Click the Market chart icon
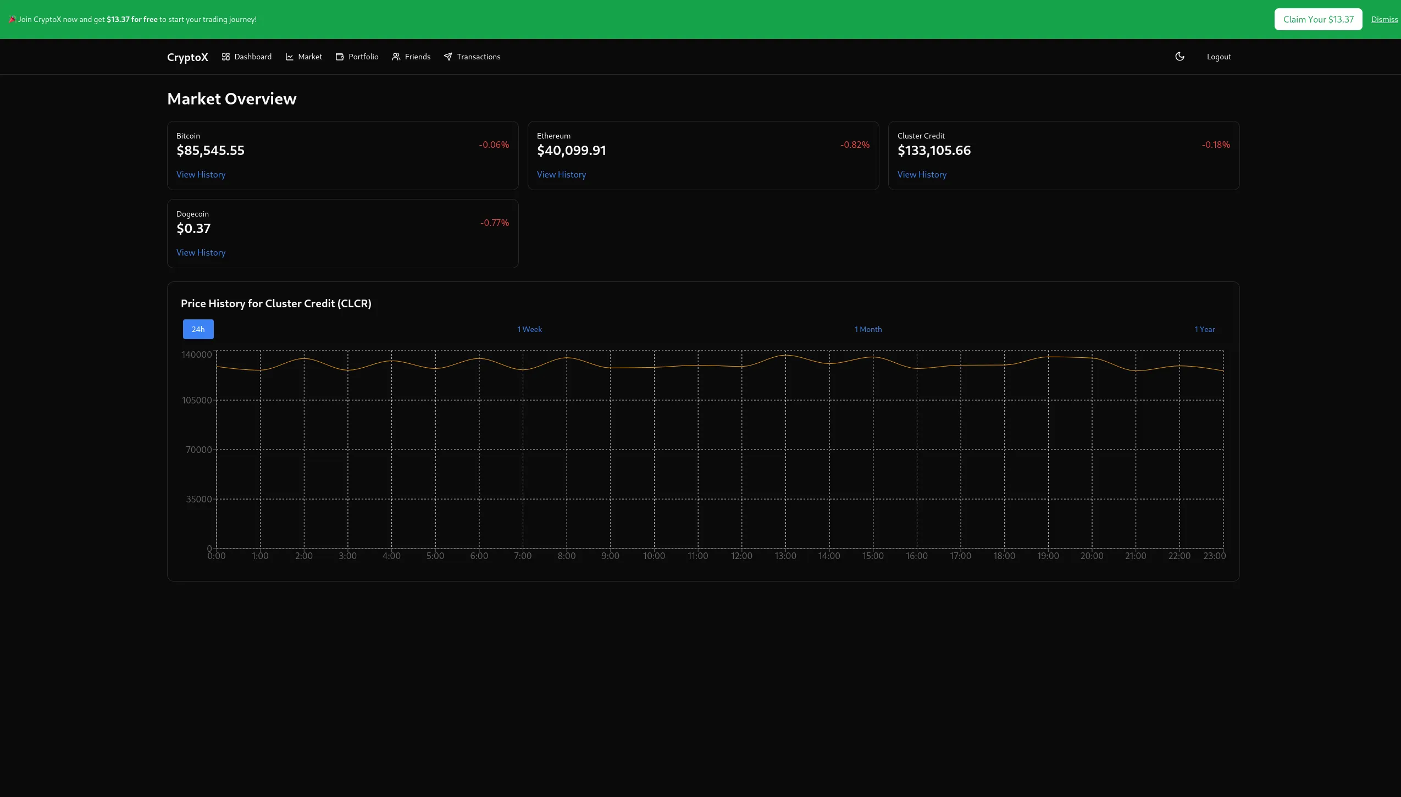1401x797 pixels. pos(289,57)
